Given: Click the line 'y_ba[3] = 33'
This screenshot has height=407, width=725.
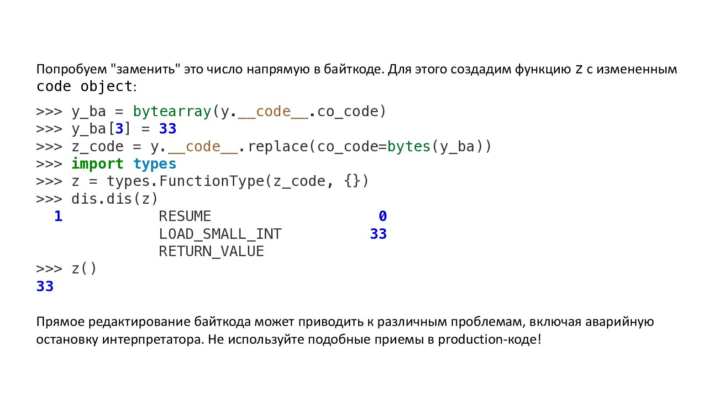Looking at the screenshot, I should 106,129.
